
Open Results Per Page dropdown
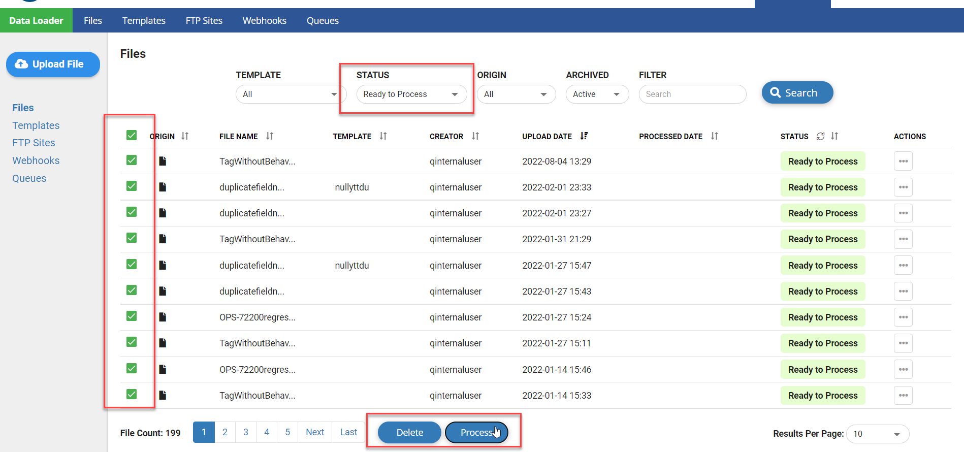[x=877, y=434]
